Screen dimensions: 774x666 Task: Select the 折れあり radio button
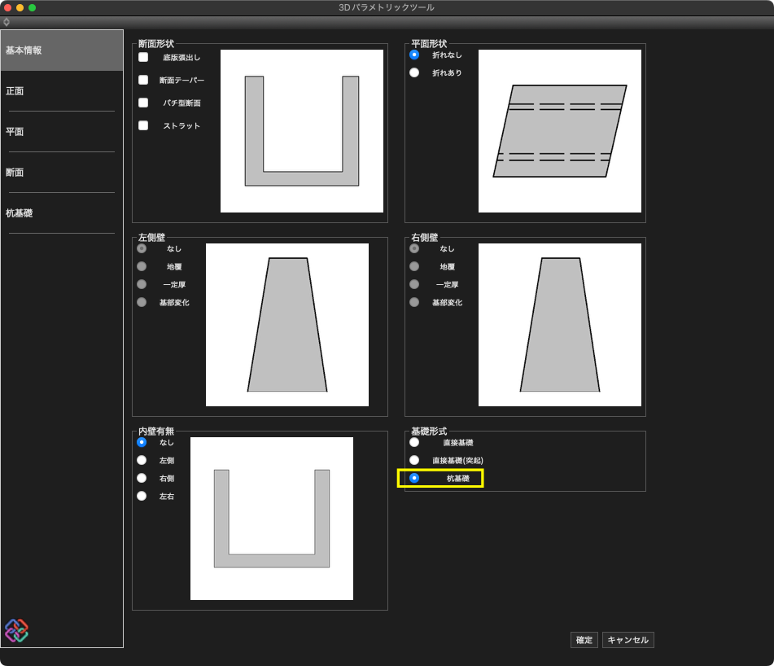point(414,72)
